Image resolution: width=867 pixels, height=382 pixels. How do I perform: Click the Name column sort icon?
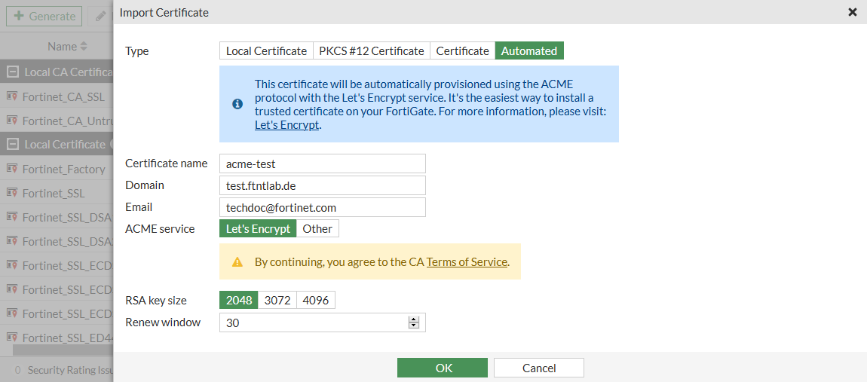[84, 47]
